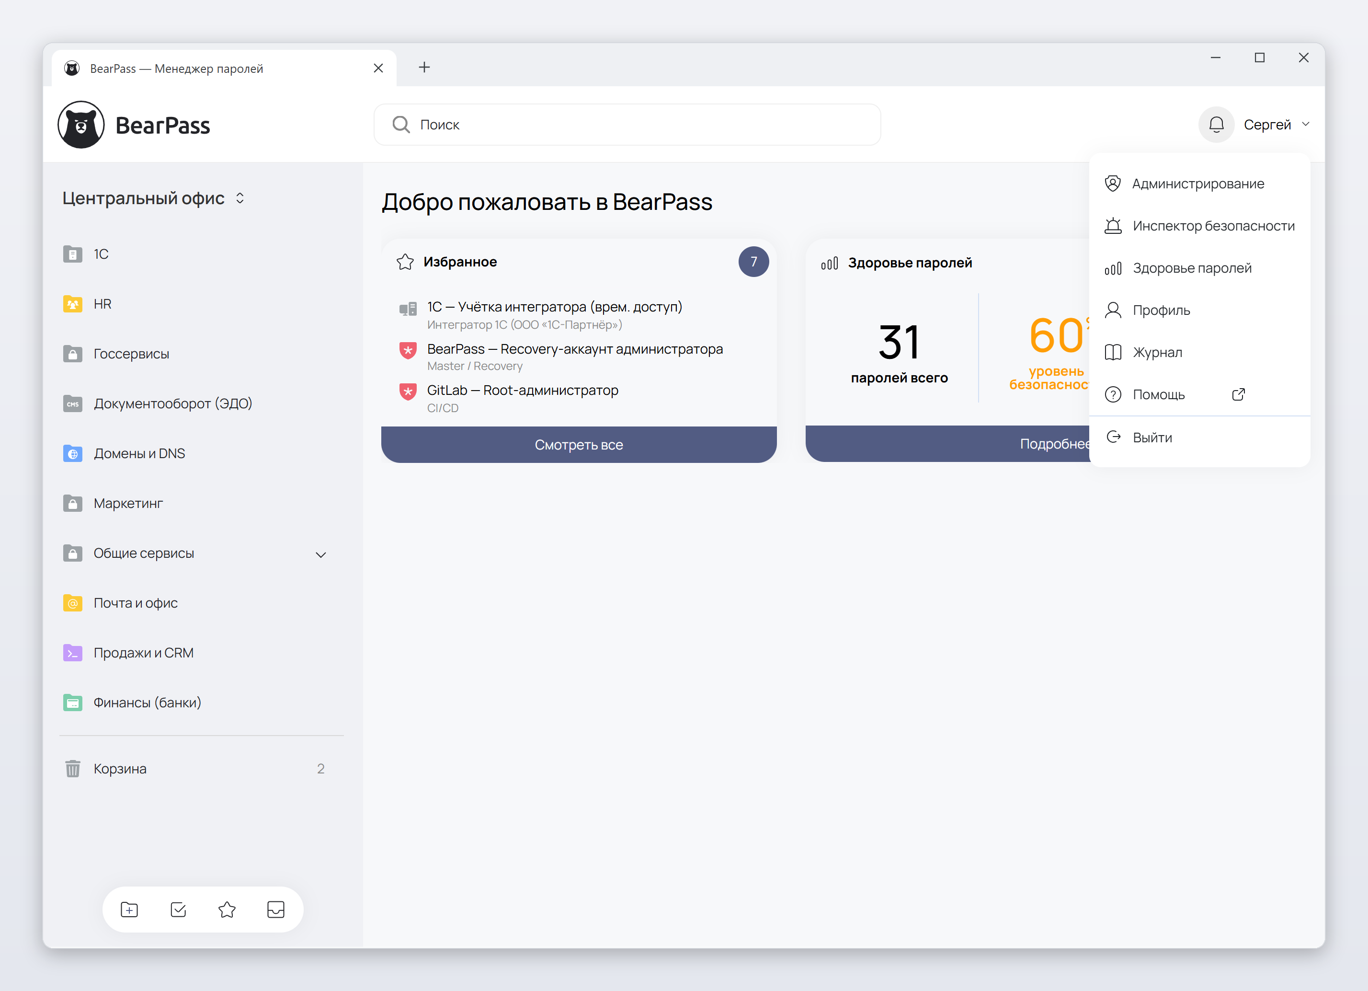Open the Помощь menu item
The height and width of the screenshot is (991, 1368).
(1200, 395)
